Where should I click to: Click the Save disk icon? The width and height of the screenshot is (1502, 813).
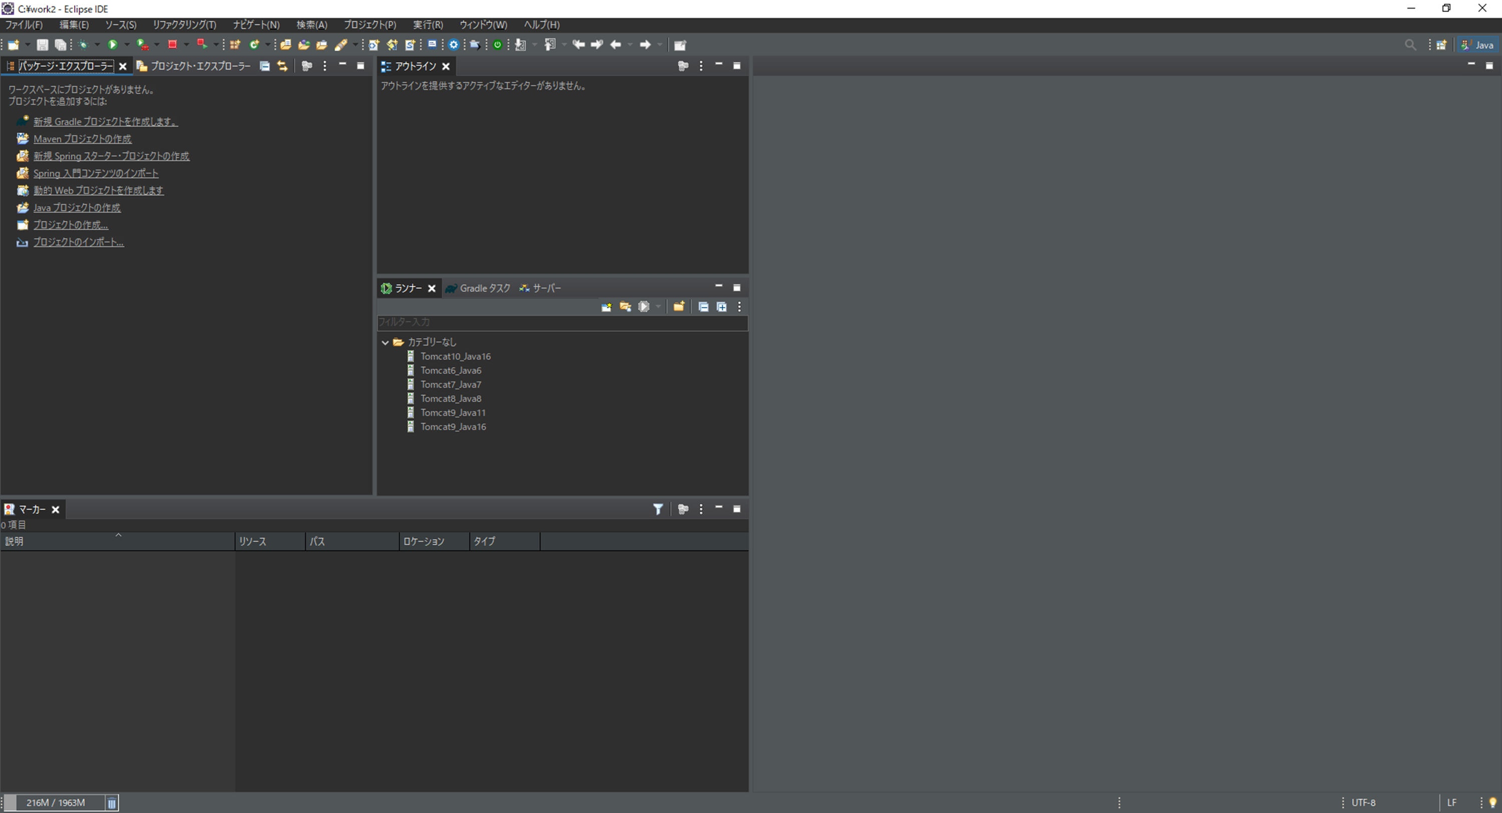pyautogui.click(x=43, y=45)
